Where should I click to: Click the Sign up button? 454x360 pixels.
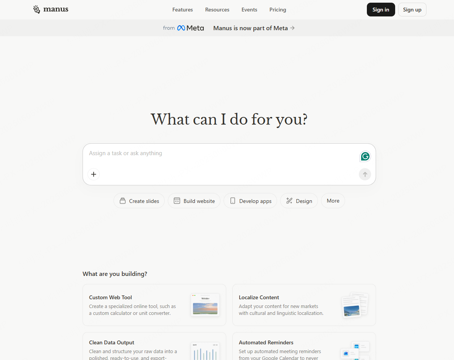412,10
